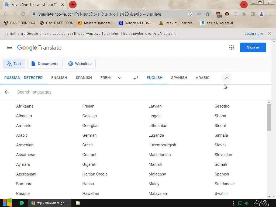The width and height of the screenshot is (276, 207).
Task: Choose Greek from the language list
Action: 88,145
